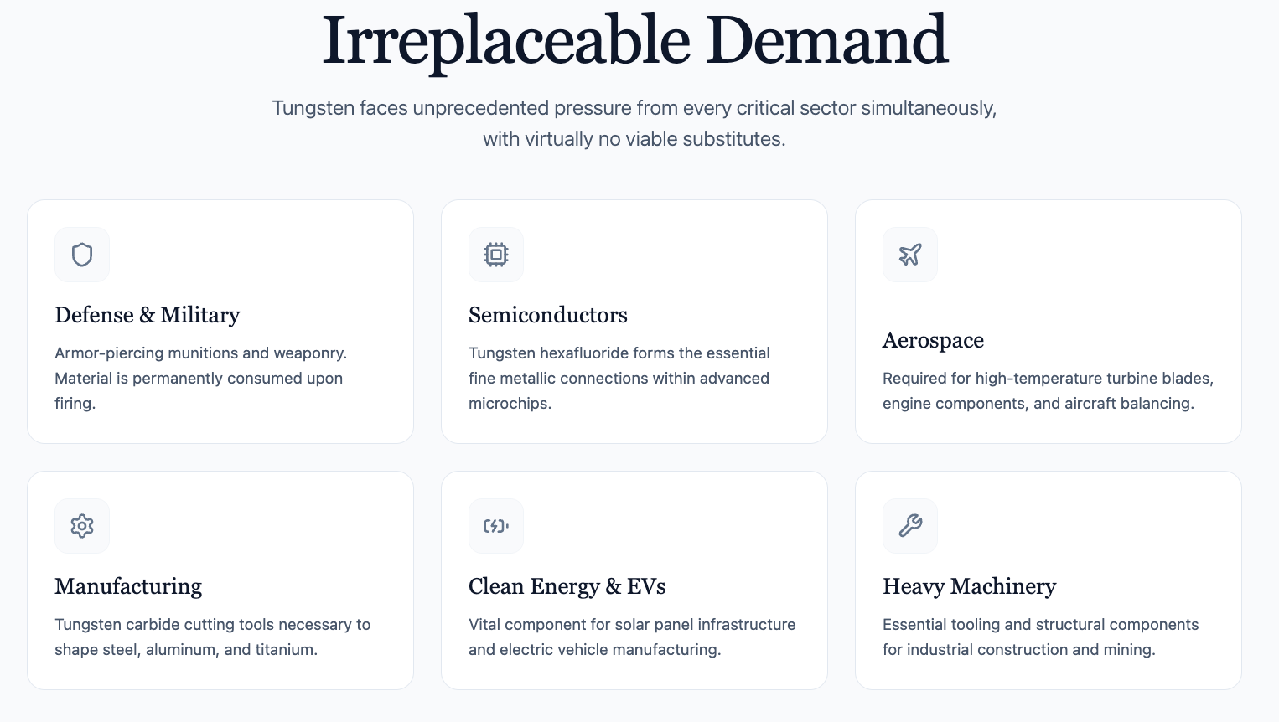Click the turbine blades description in Aerospace

pyautogui.click(x=1049, y=390)
